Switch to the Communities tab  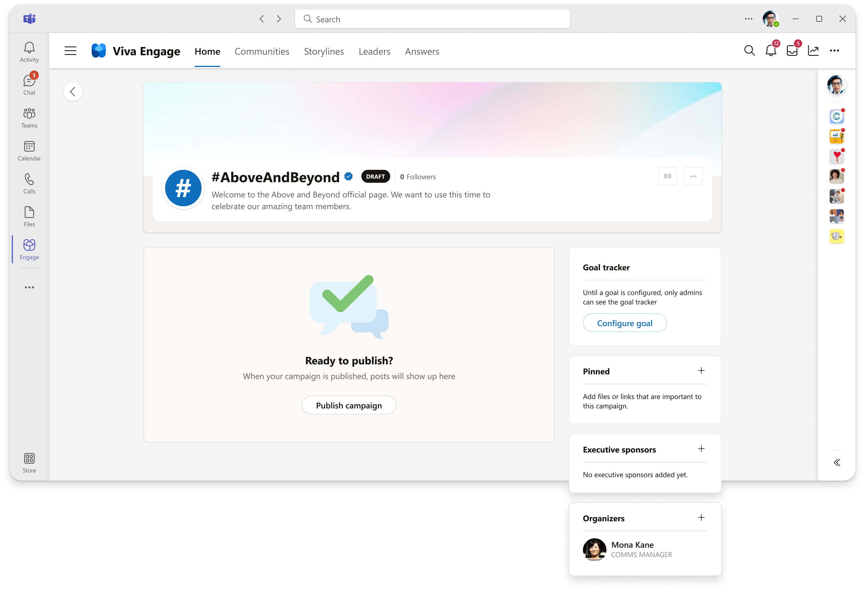pyautogui.click(x=261, y=51)
